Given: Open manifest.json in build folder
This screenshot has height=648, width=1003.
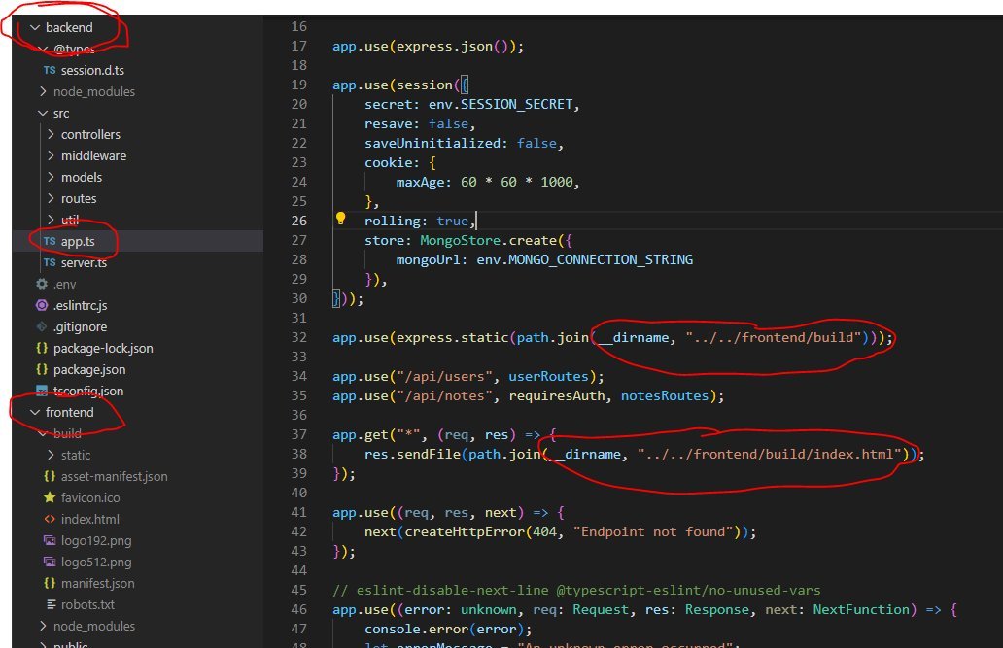Looking at the screenshot, I should (x=98, y=583).
